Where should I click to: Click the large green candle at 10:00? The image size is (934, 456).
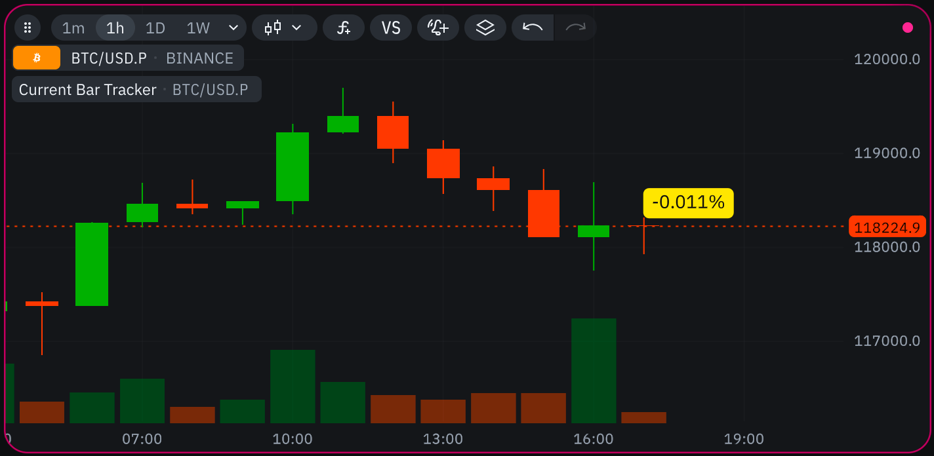[x=293, y=166]
